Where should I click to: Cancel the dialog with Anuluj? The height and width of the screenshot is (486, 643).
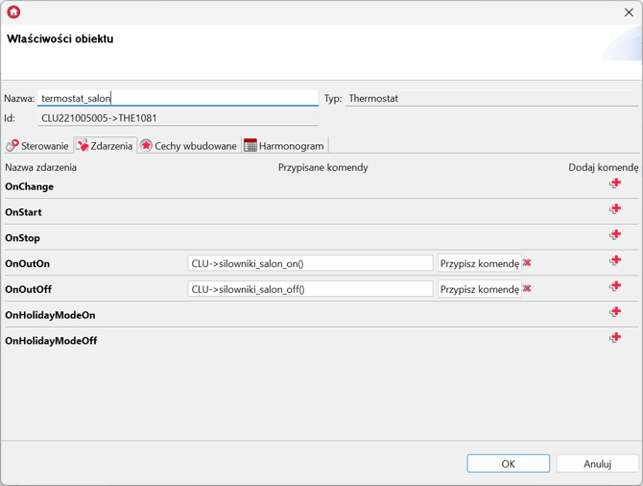click(x=597, y=464)
